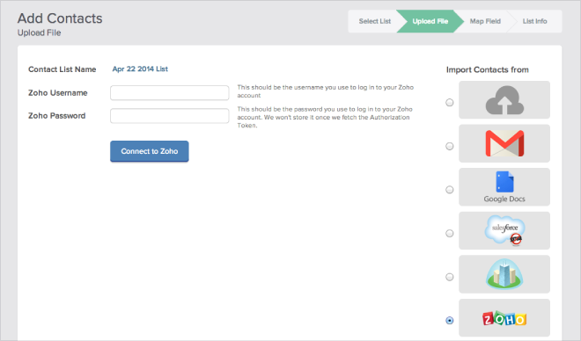The height and width of the screenshot is (341, 581).
Task: Open the Apr 22 2014 List link
Action: click(x=140, y=69)
